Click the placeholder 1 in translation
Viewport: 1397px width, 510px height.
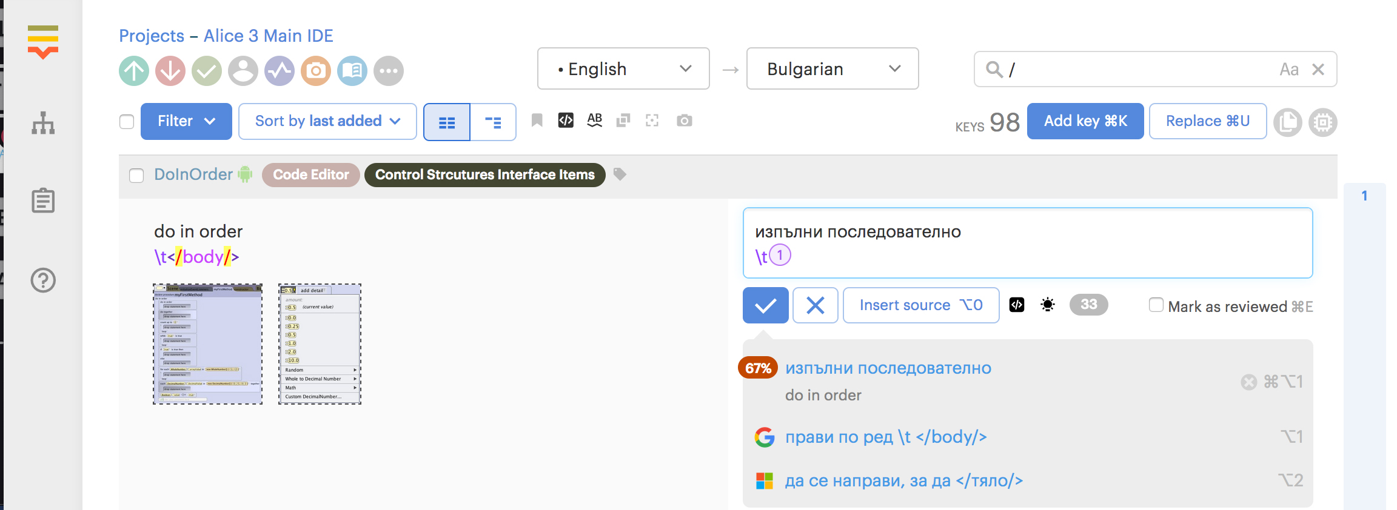point(780,255)
